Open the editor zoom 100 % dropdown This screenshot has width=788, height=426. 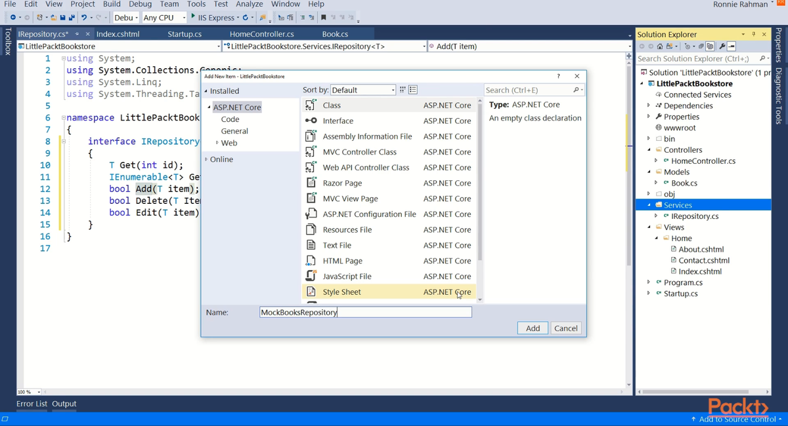(x=29, y=392)
